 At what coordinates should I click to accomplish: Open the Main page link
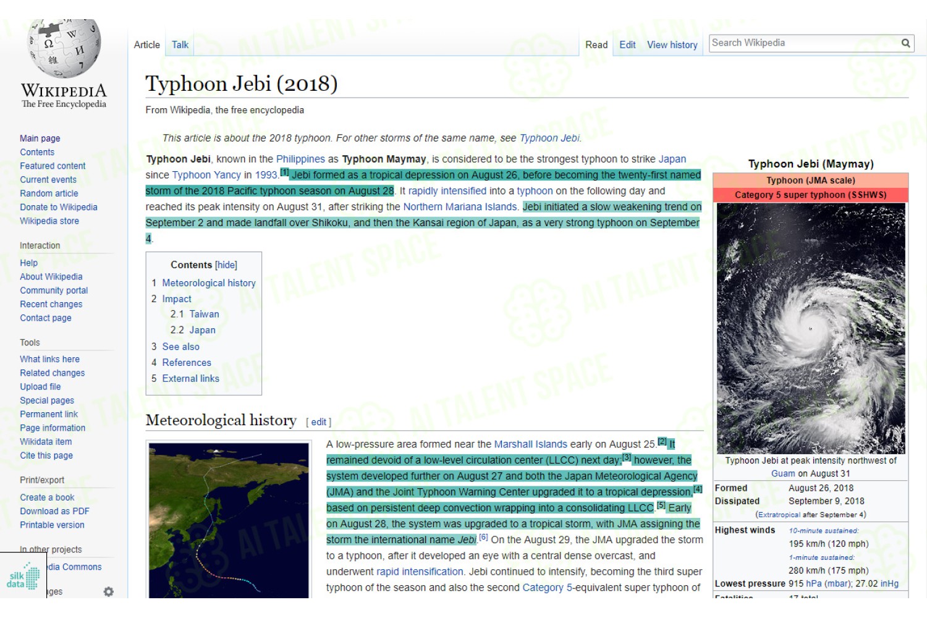pyautogui.click(x=40, y=138)
